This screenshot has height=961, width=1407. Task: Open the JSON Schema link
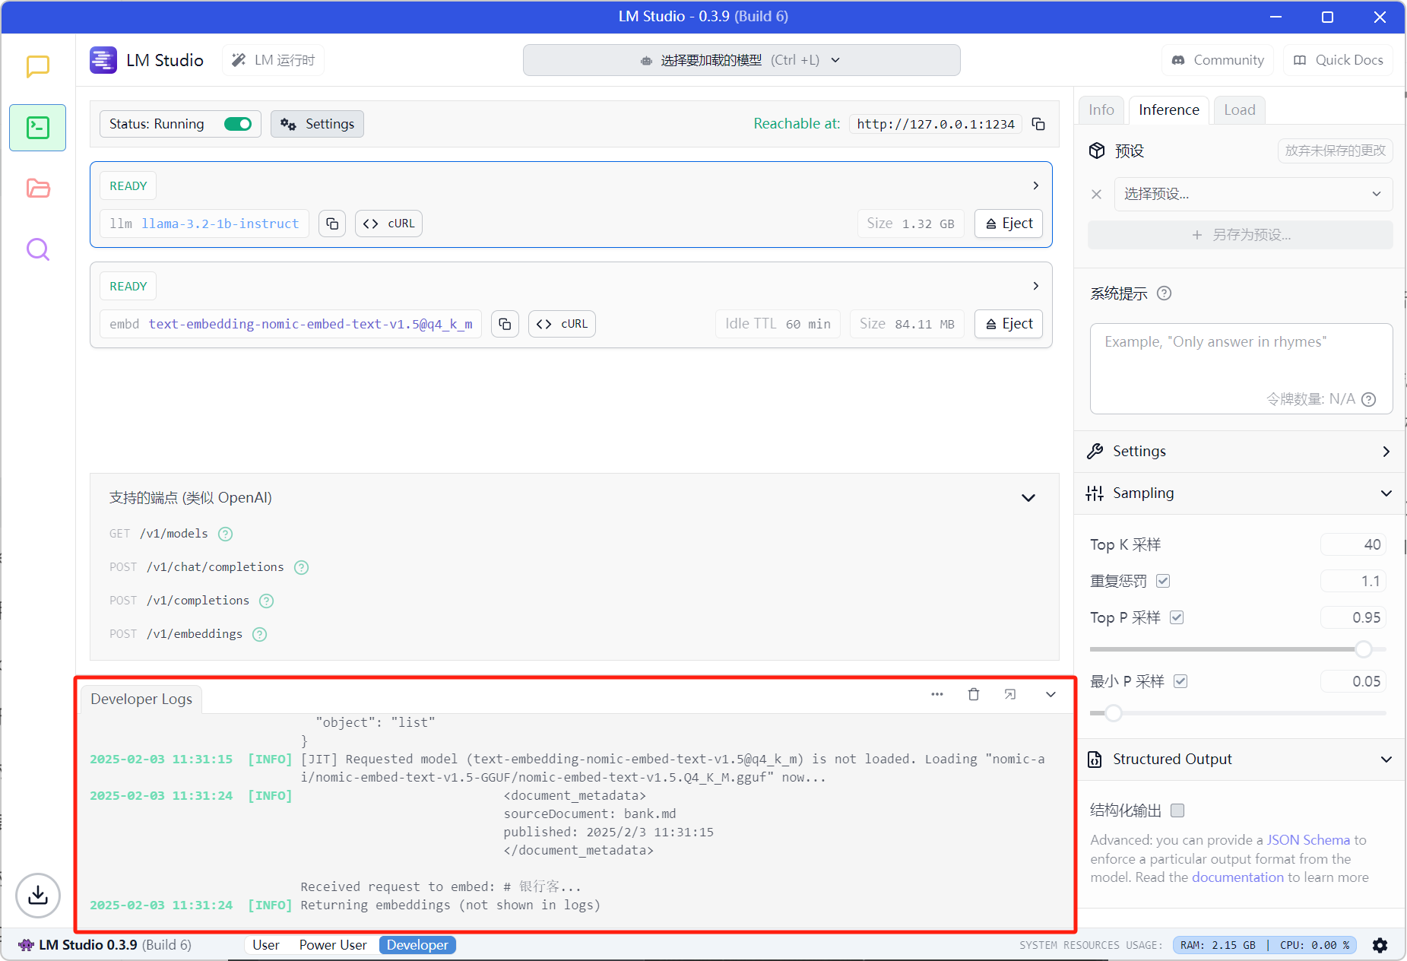(x=1308, y=840)
